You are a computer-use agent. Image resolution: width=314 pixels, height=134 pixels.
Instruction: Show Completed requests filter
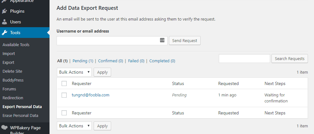162,61
